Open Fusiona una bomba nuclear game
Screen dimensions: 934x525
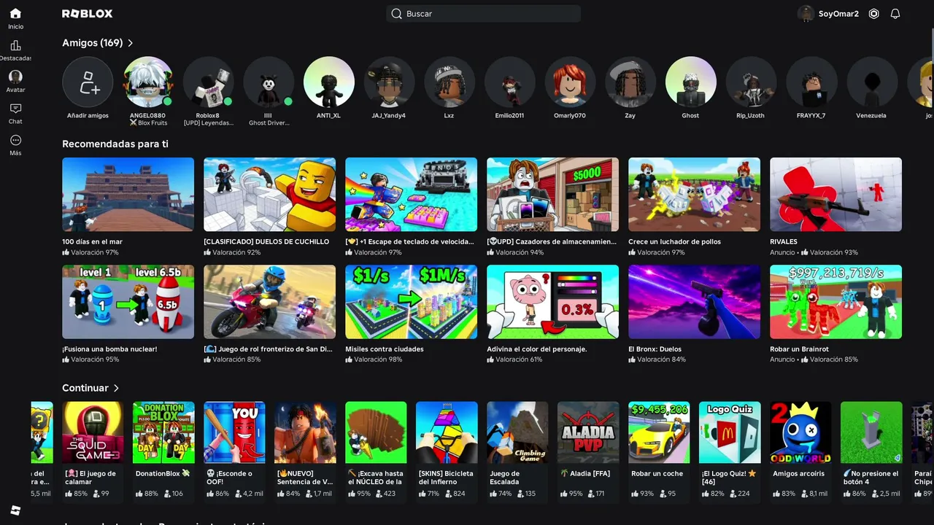tap(128, 302)
